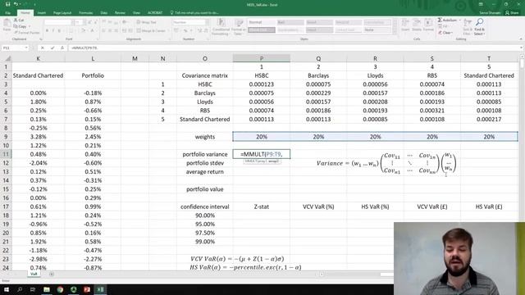
Task: Select the Note cell style
Action: point(377,30)
